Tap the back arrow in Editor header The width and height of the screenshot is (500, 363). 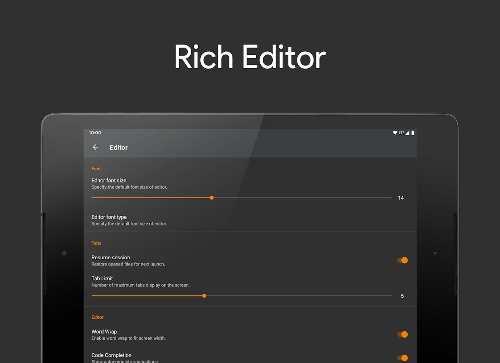click(x=96, y=148)
